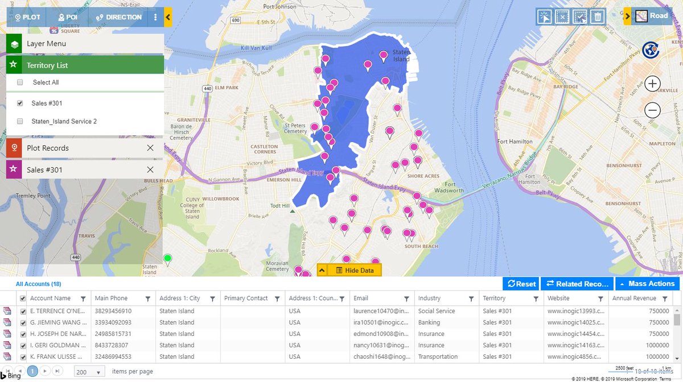Check the Staten_Island Service 2 checkbox

coord(20,121)
